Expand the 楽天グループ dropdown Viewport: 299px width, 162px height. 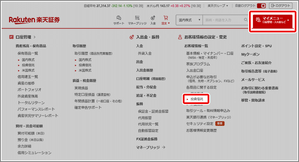(217, 6)
